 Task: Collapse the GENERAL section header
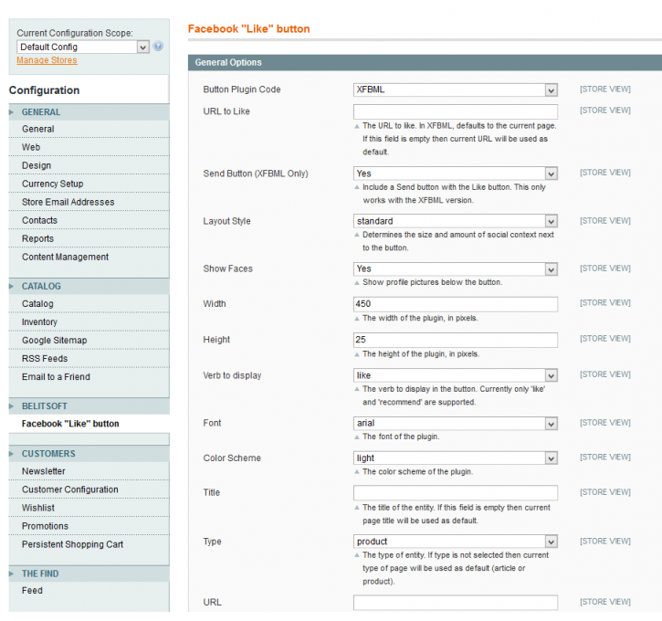[x=89, y=112]
